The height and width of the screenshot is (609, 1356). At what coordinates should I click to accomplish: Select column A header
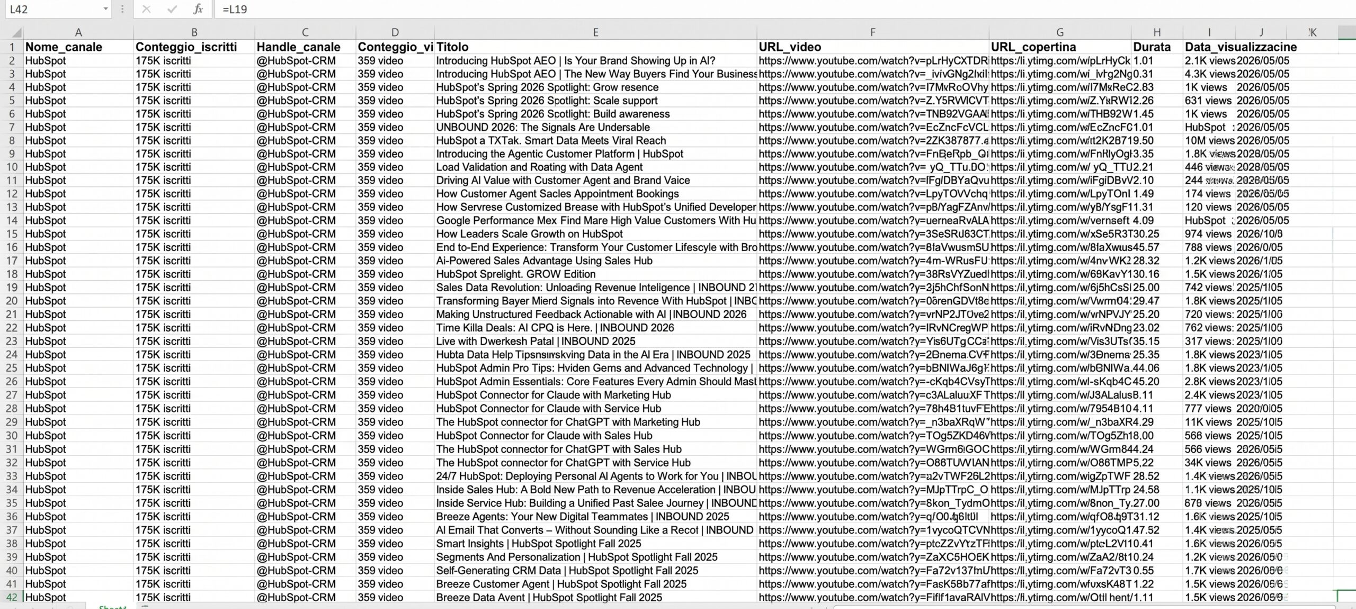click(x=78, y=32)
